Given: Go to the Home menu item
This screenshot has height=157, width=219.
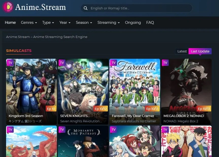Looking at the screenshot, I should point(10,23).
